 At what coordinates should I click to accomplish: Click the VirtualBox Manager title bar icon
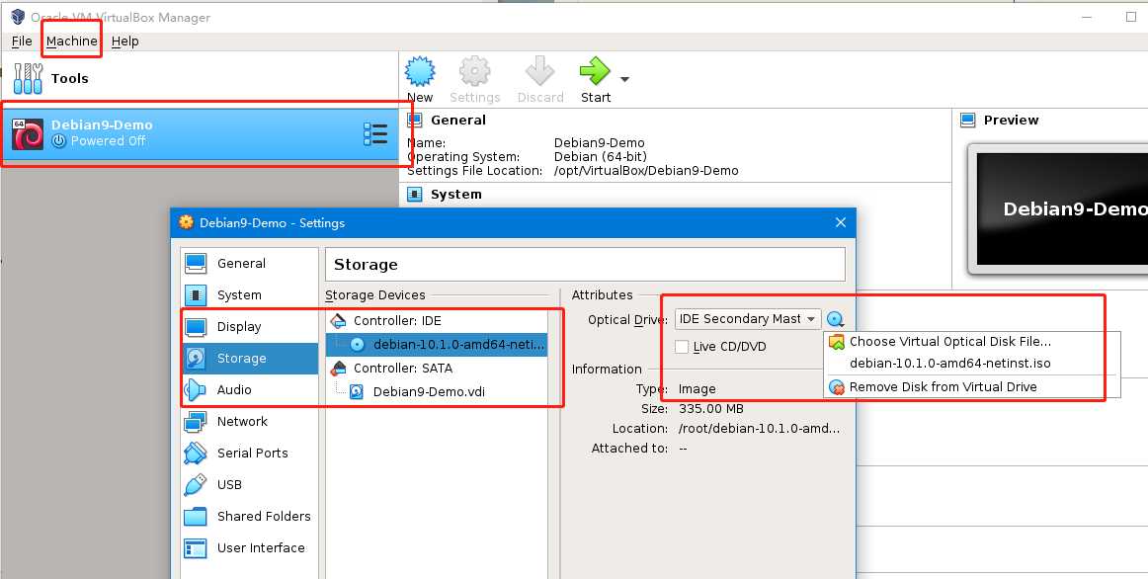(x=18, y=16)
